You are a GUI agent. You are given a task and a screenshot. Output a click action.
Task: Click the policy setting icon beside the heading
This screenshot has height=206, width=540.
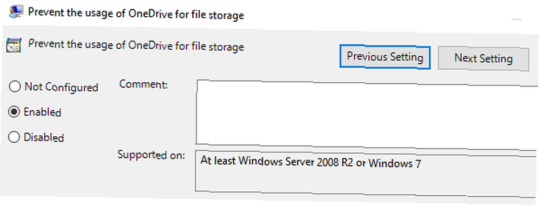coord(14,45)
